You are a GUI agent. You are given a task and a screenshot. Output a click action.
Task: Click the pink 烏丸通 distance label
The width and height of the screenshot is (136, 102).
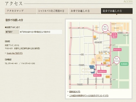(x=117, y=50)
